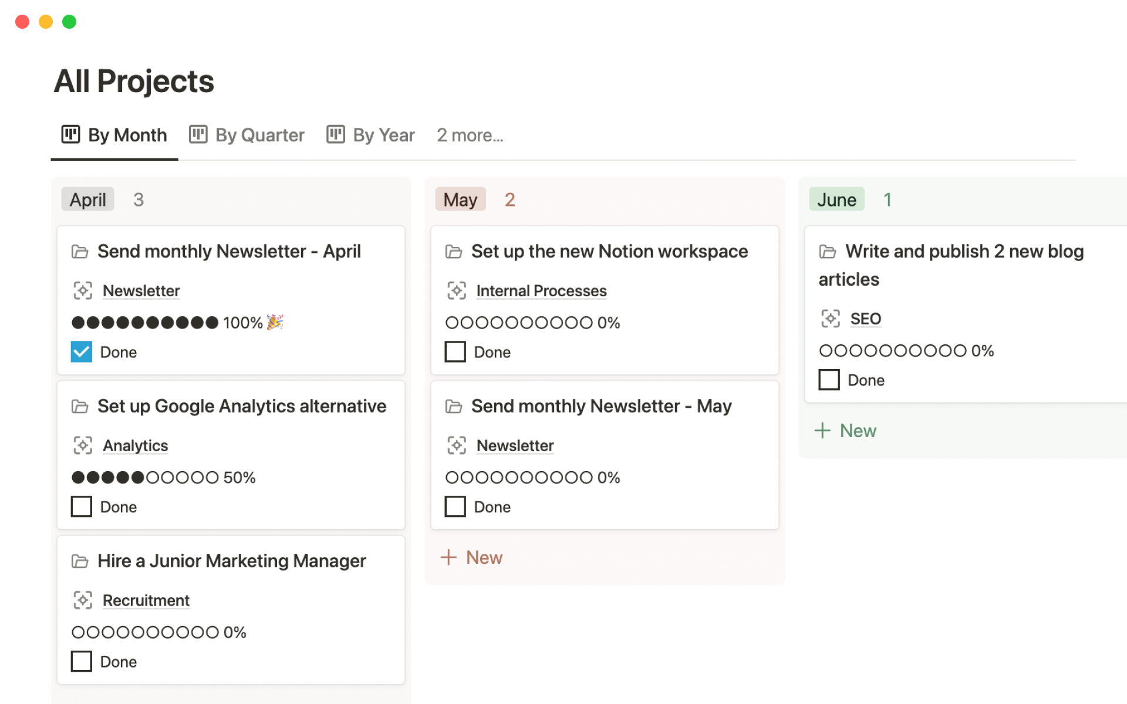Open the Newsletter tag link on the May card
The image size is (1127, 704).
[515, 445]
